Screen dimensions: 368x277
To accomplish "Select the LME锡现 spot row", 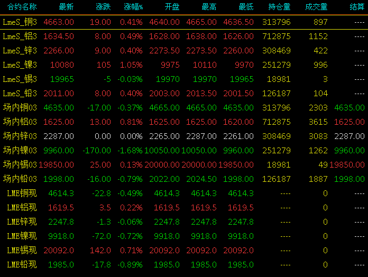I will pyautogui.click(x=184, y=251).
